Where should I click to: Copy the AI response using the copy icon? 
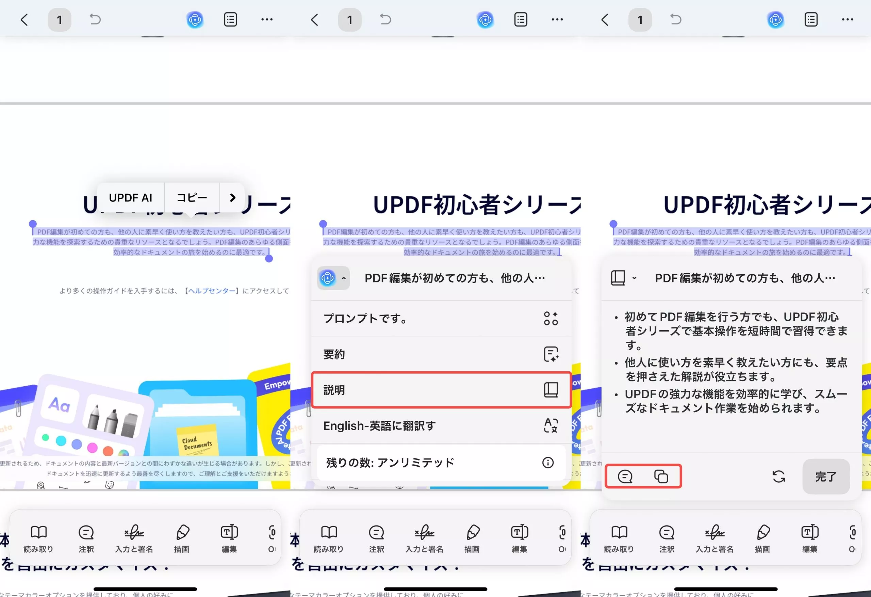[x=661, y=476]
